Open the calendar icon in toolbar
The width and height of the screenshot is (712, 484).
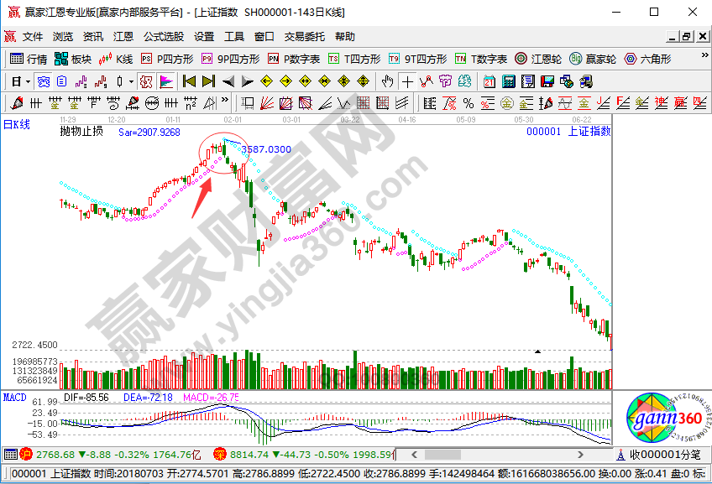[489, 81]
